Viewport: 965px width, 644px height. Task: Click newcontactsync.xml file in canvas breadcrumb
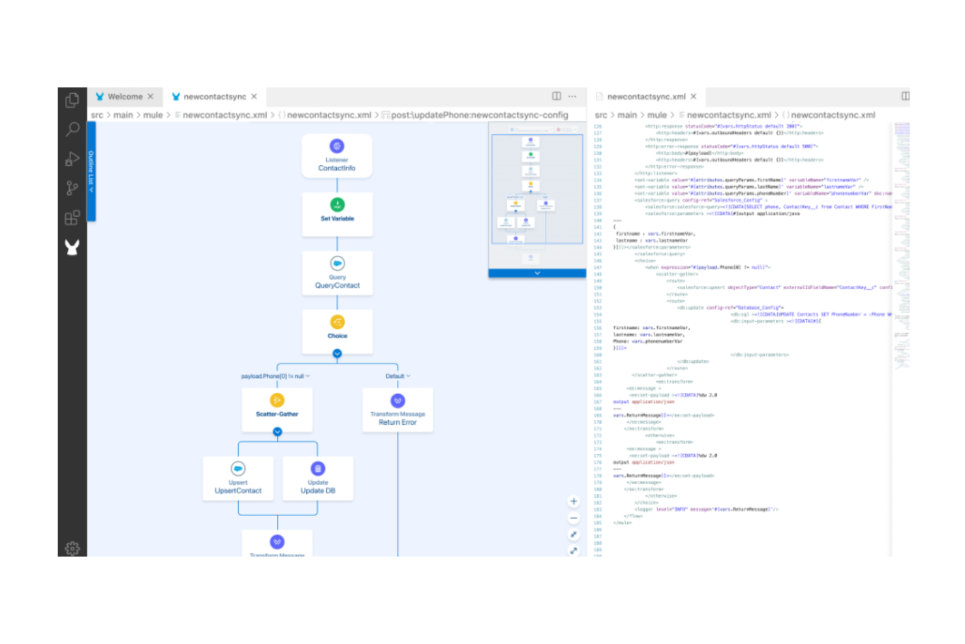coord(225,115)
